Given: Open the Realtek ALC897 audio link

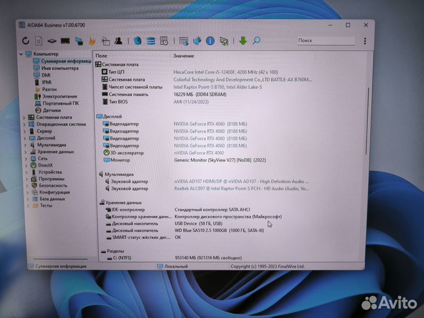Looking at the screenshot, I should pyautogui.click(x=241, y=188).
